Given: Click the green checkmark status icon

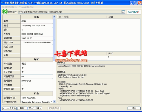Looking at the screenshot, I should coord(5,12).
